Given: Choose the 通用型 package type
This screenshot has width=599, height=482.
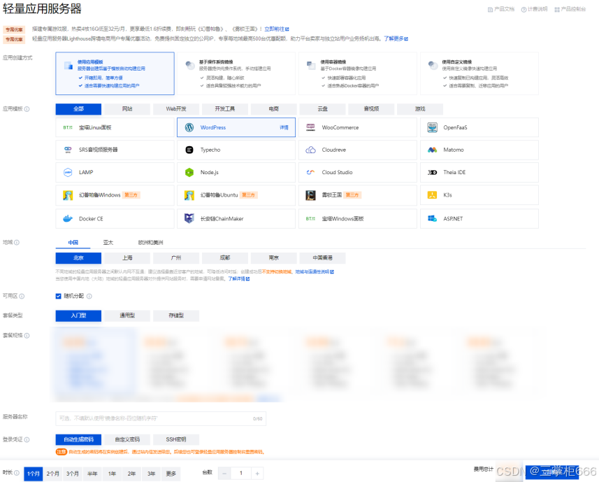Looking at the screenshot, I should coord(127,316).
